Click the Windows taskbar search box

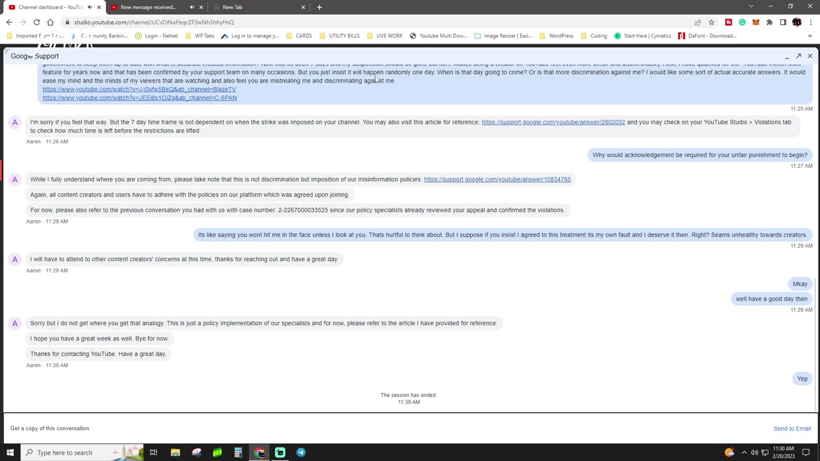81,453
